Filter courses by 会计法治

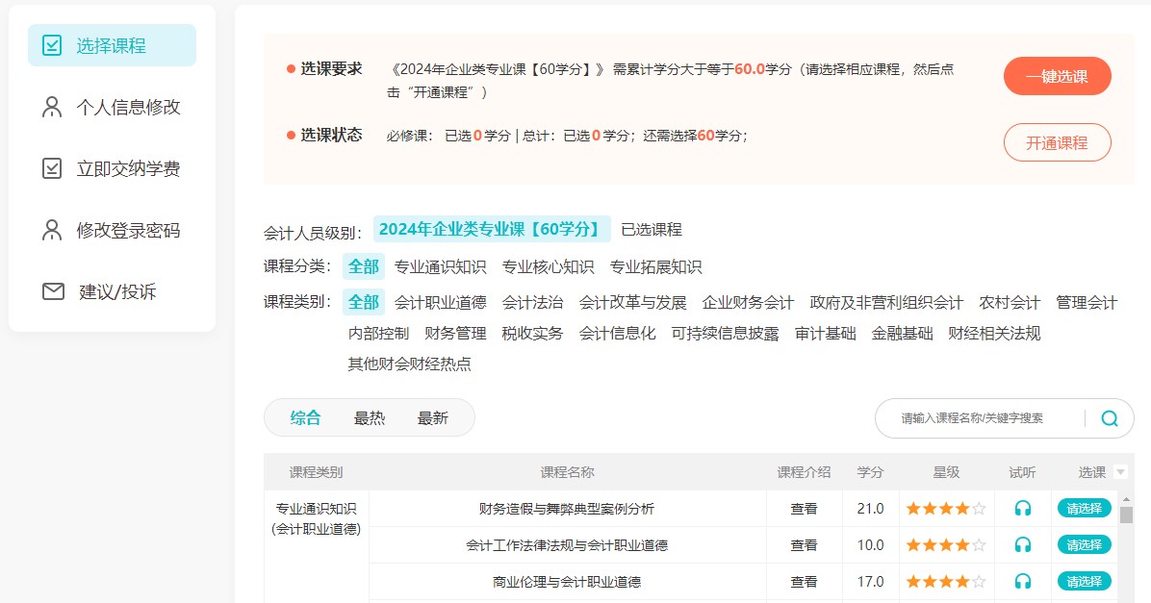[x=532, y=302]
